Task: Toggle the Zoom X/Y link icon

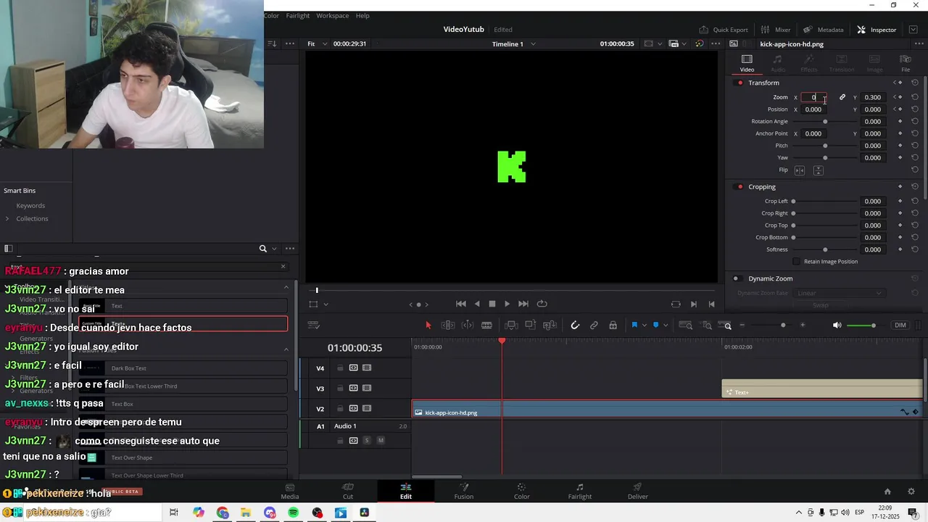Action: pyautogui.click(x=842, y=97)
